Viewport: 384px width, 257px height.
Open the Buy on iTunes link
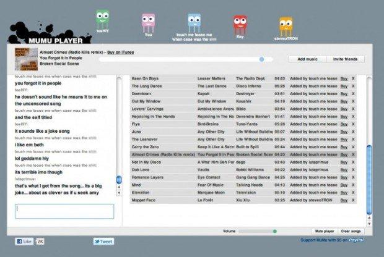(121, 53)
